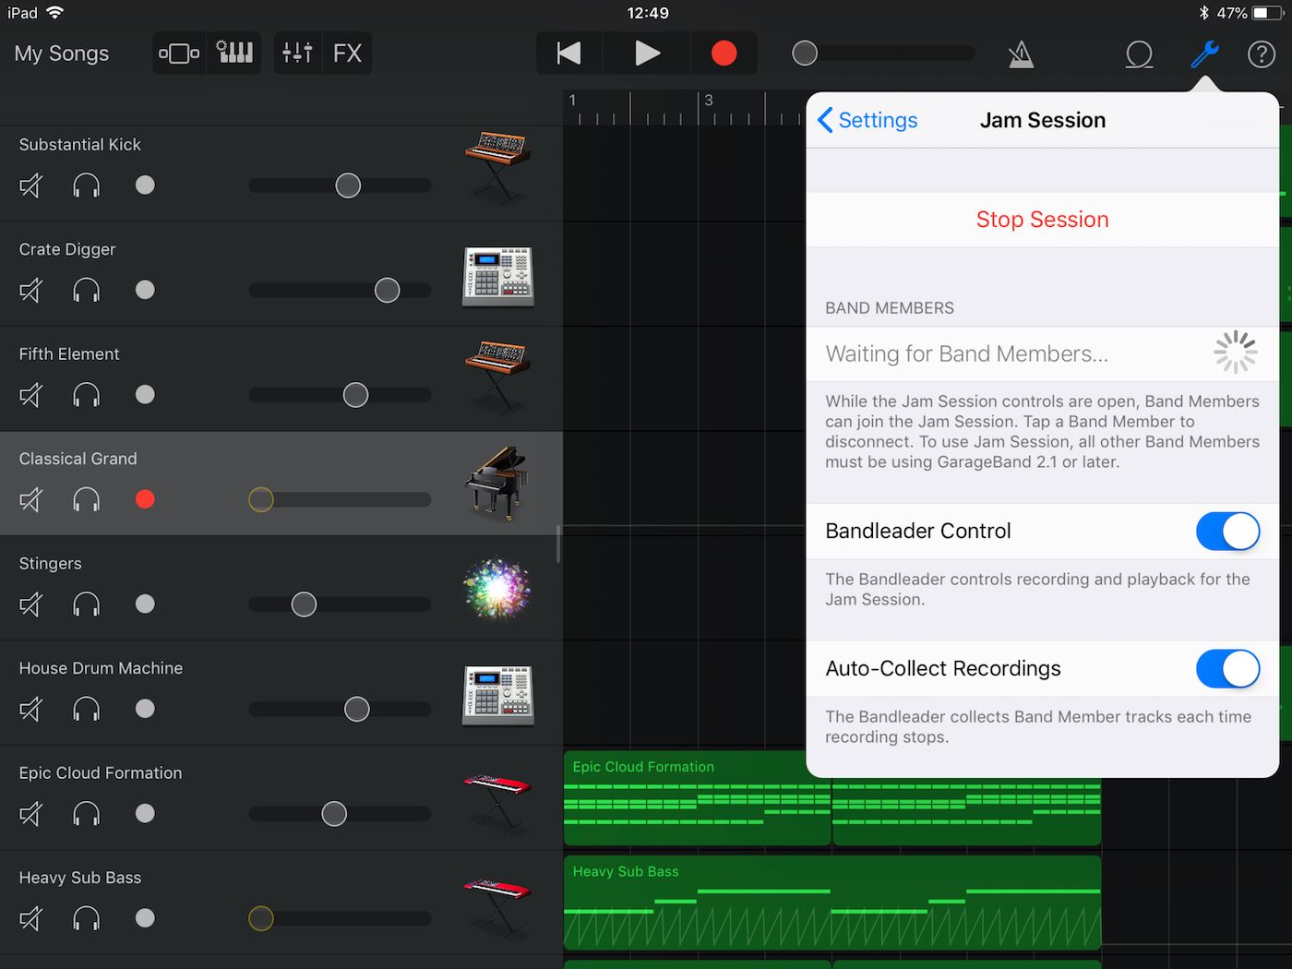The height and width of the screenshot is (969, 1292).
Task: Open the track mixer controls panel
Action: point(297,53)
